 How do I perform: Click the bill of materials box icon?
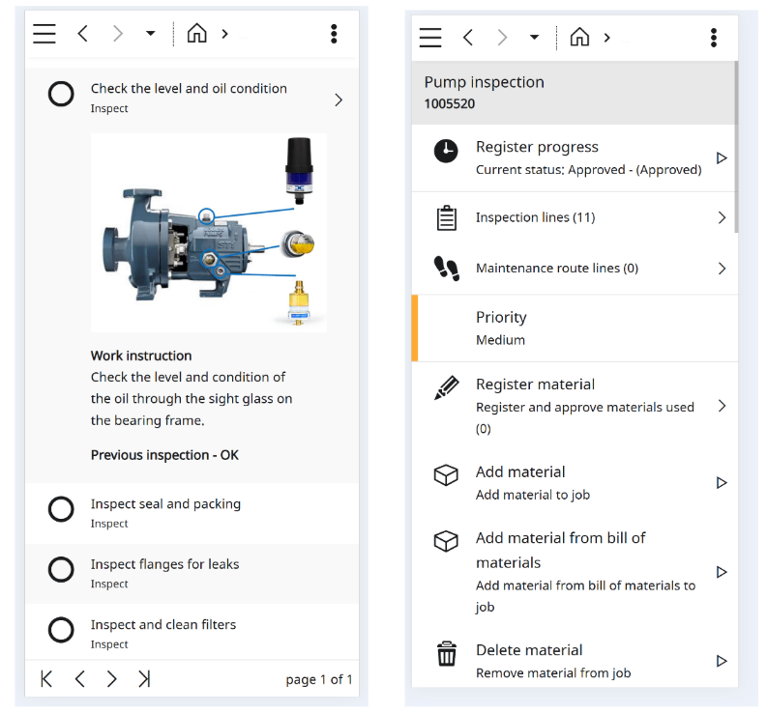point(446,541)
